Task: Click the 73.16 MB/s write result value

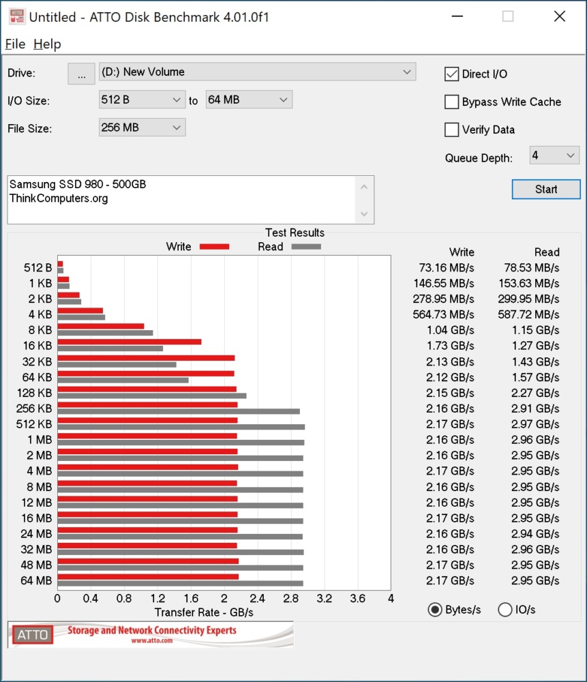Action: (447, 267)
